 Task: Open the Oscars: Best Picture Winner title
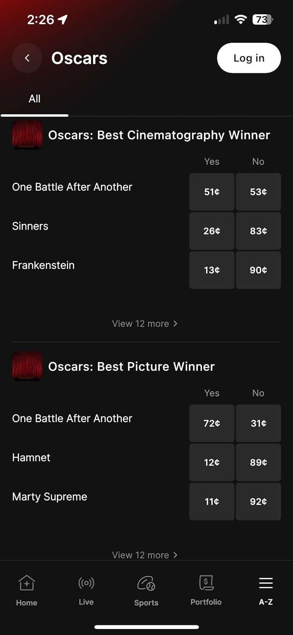coord(131,366)
